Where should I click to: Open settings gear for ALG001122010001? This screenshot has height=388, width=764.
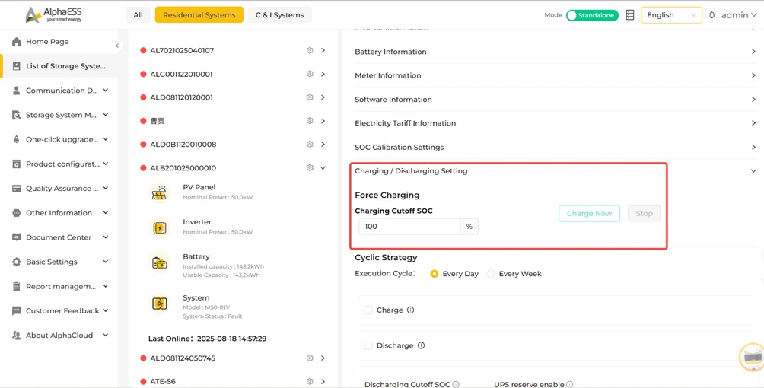[x=310, y=74]
